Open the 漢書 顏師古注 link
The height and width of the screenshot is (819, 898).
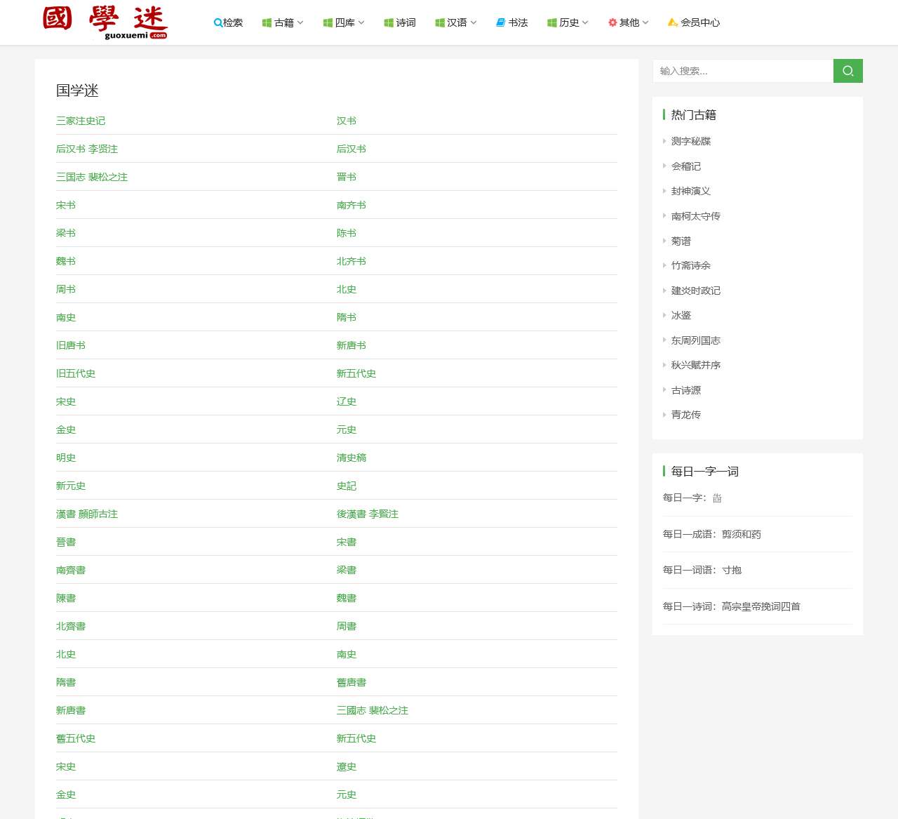click(87, 514)
